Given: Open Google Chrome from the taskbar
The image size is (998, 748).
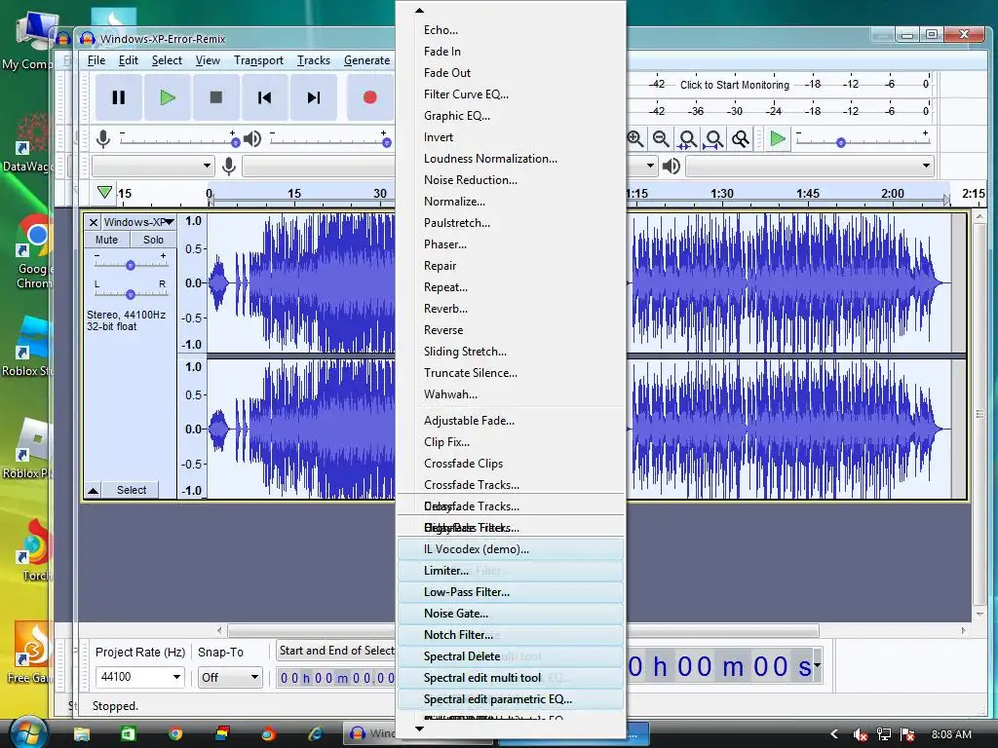Looking at the screenshot, I should point(175,733).
